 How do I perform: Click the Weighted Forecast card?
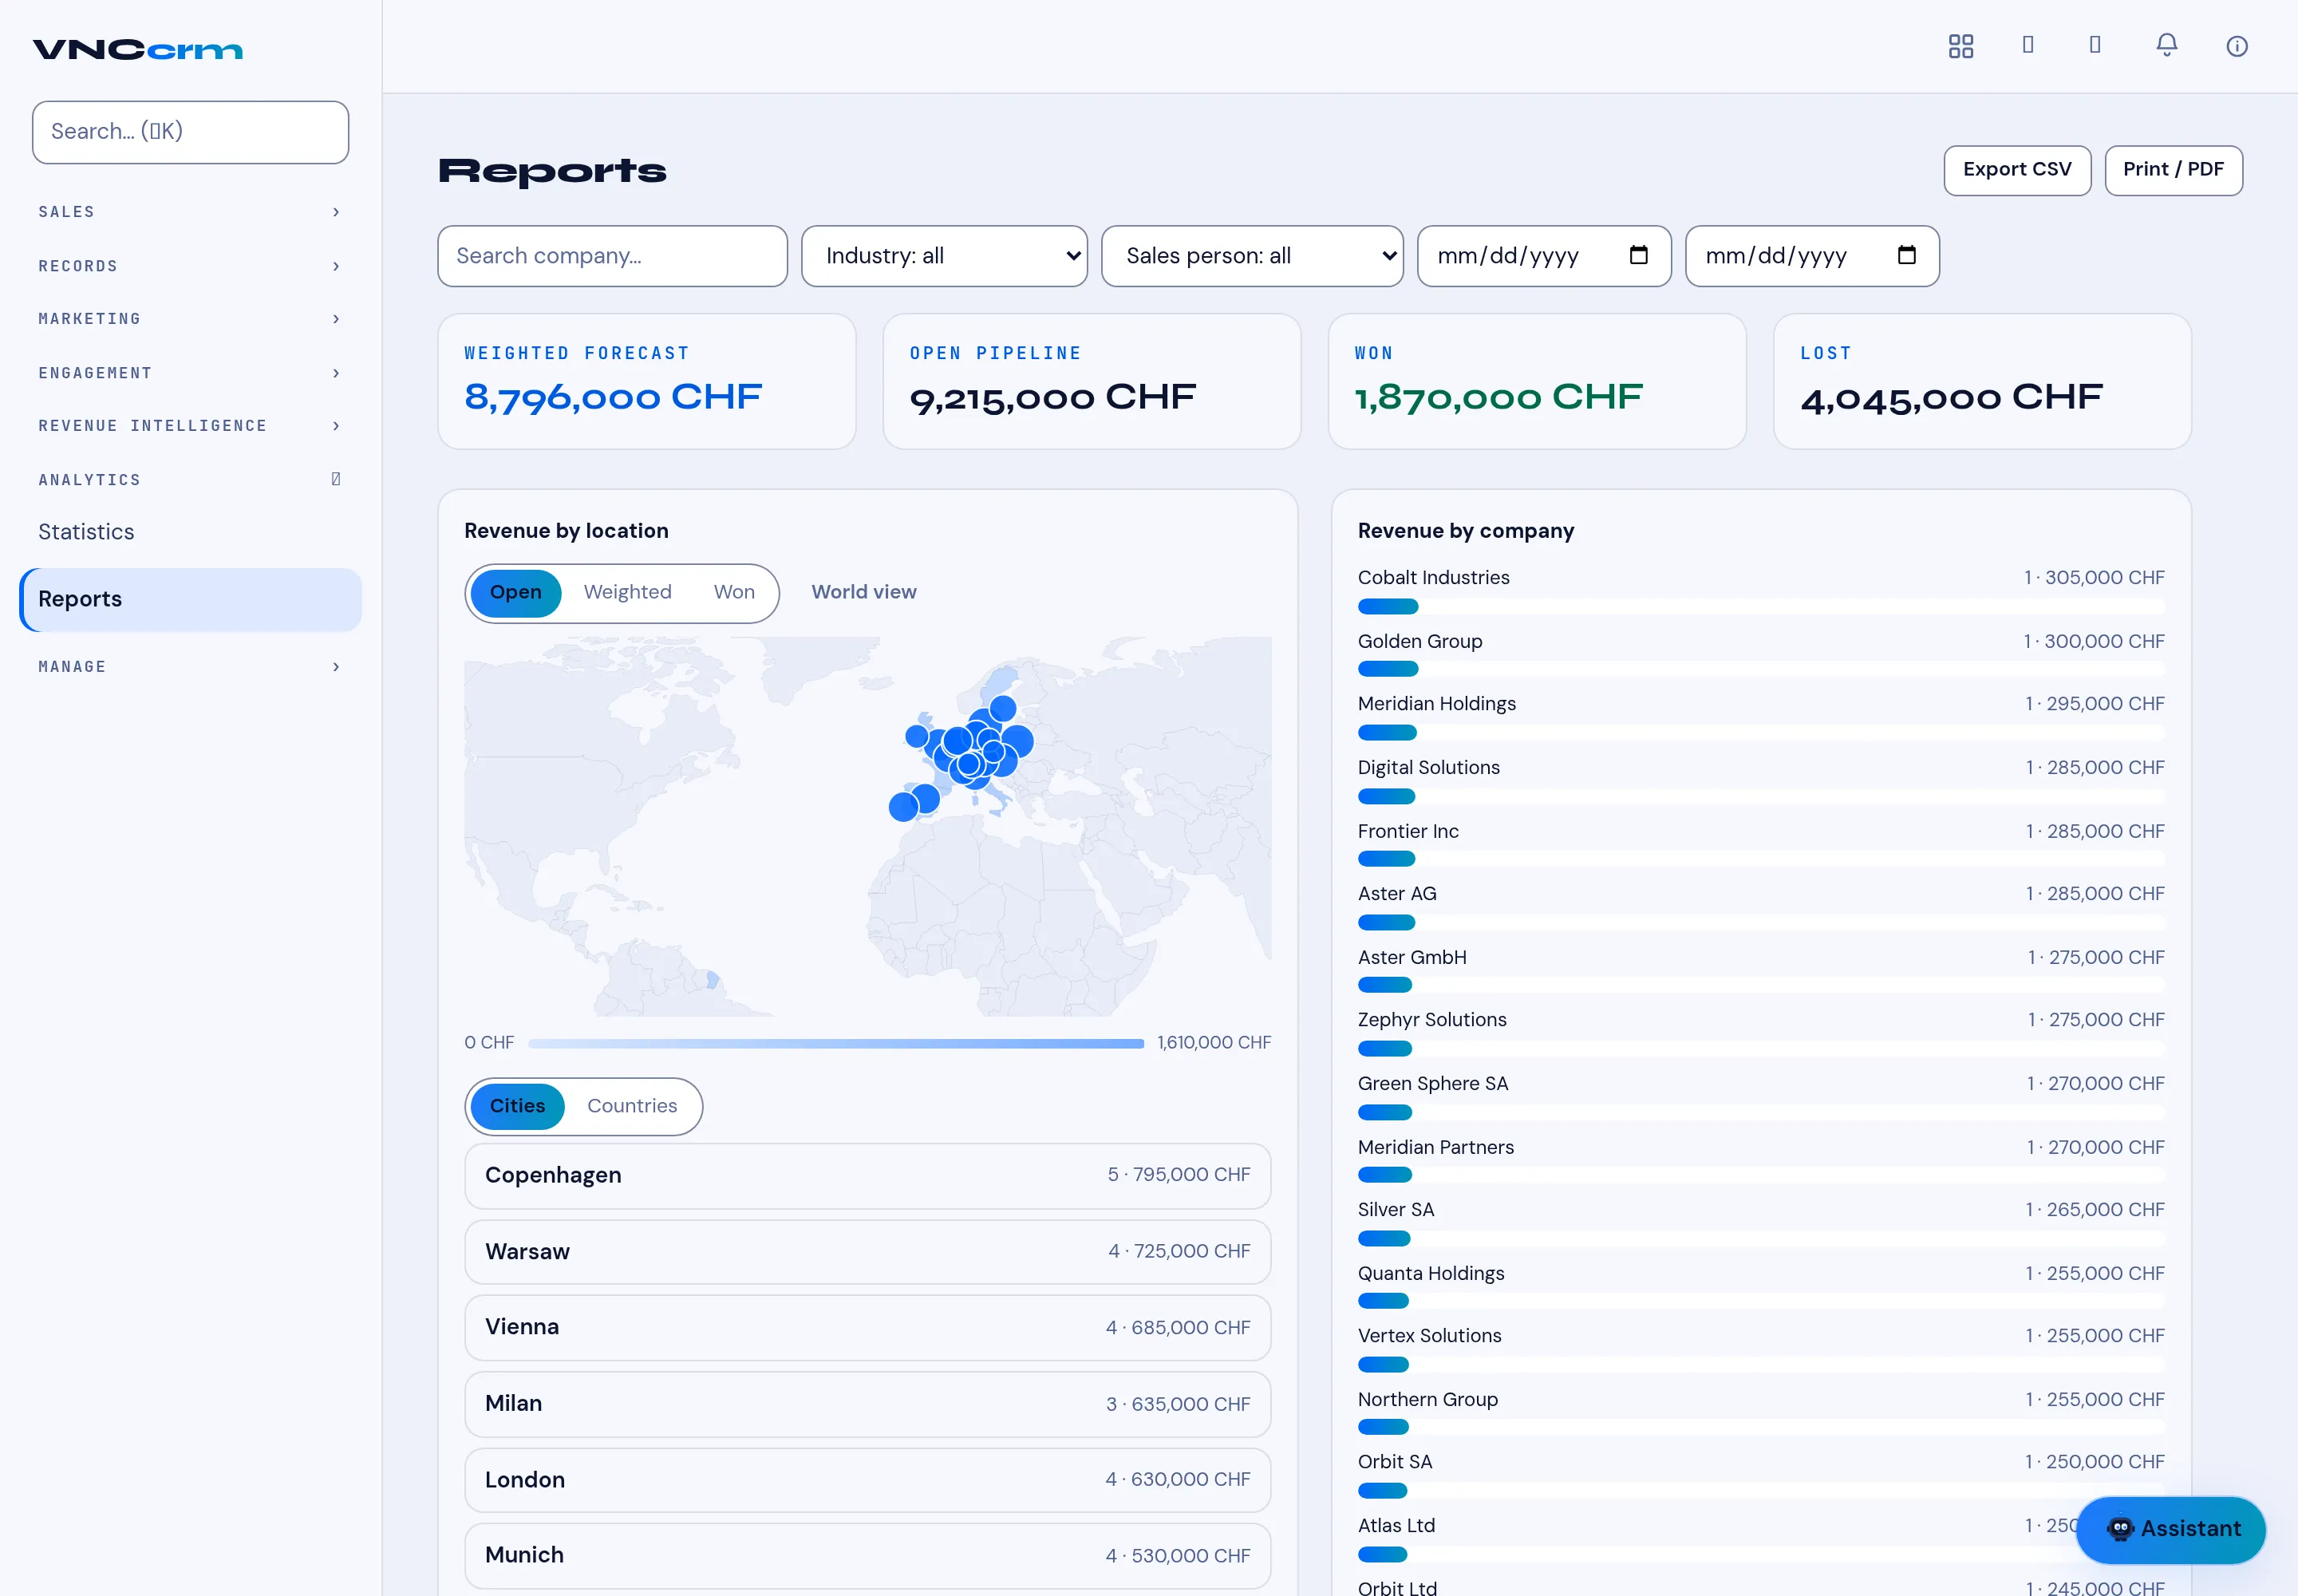pos(647,381)
